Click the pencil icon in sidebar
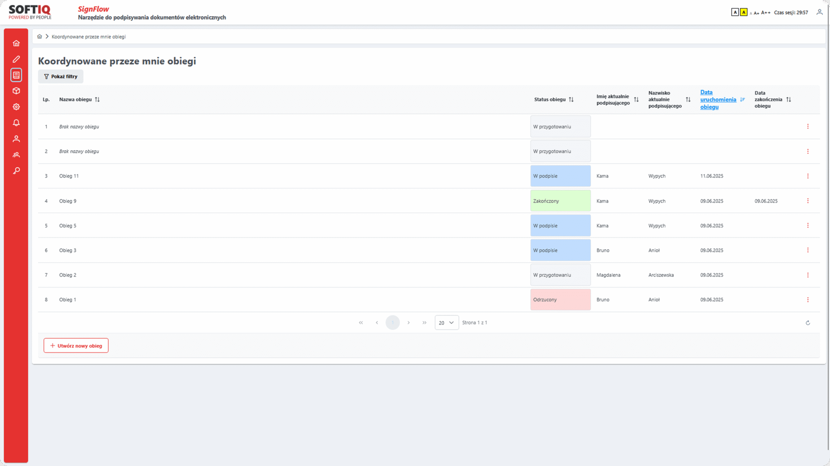This screenshot has width=830, height=466. point(16,59)
